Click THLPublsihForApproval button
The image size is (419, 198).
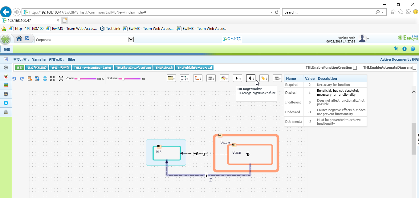194,68
